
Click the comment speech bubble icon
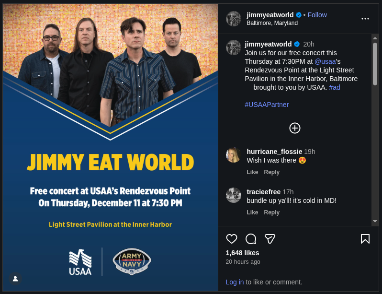point(251,239)
